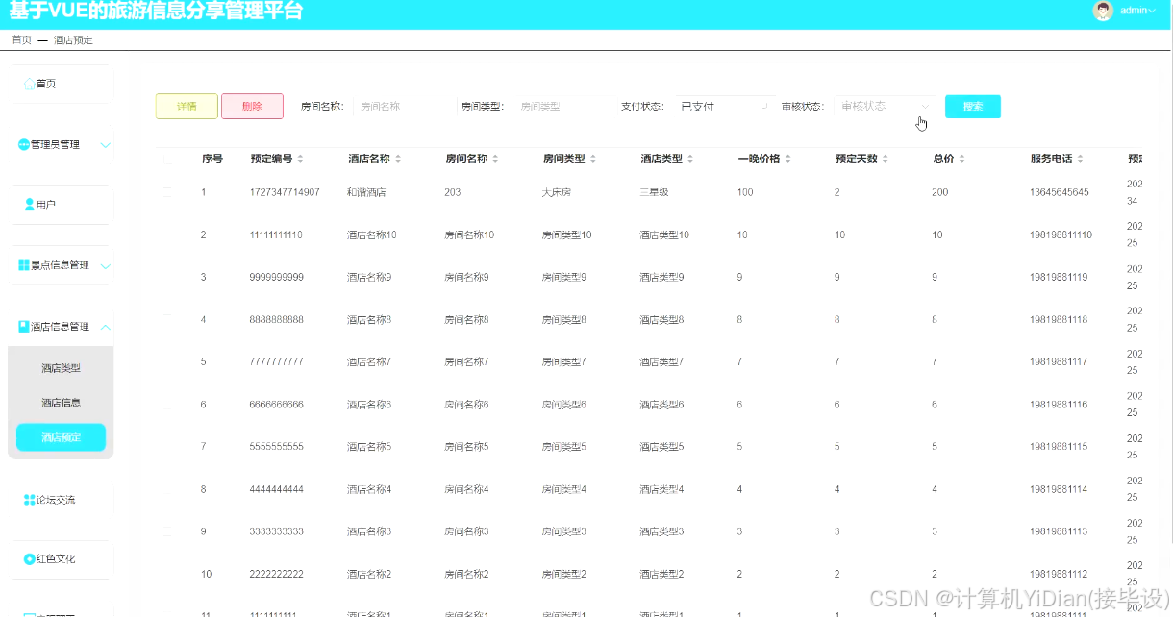
Task: Toggle the select-all checkbox in table header
Action: (168, 160)
